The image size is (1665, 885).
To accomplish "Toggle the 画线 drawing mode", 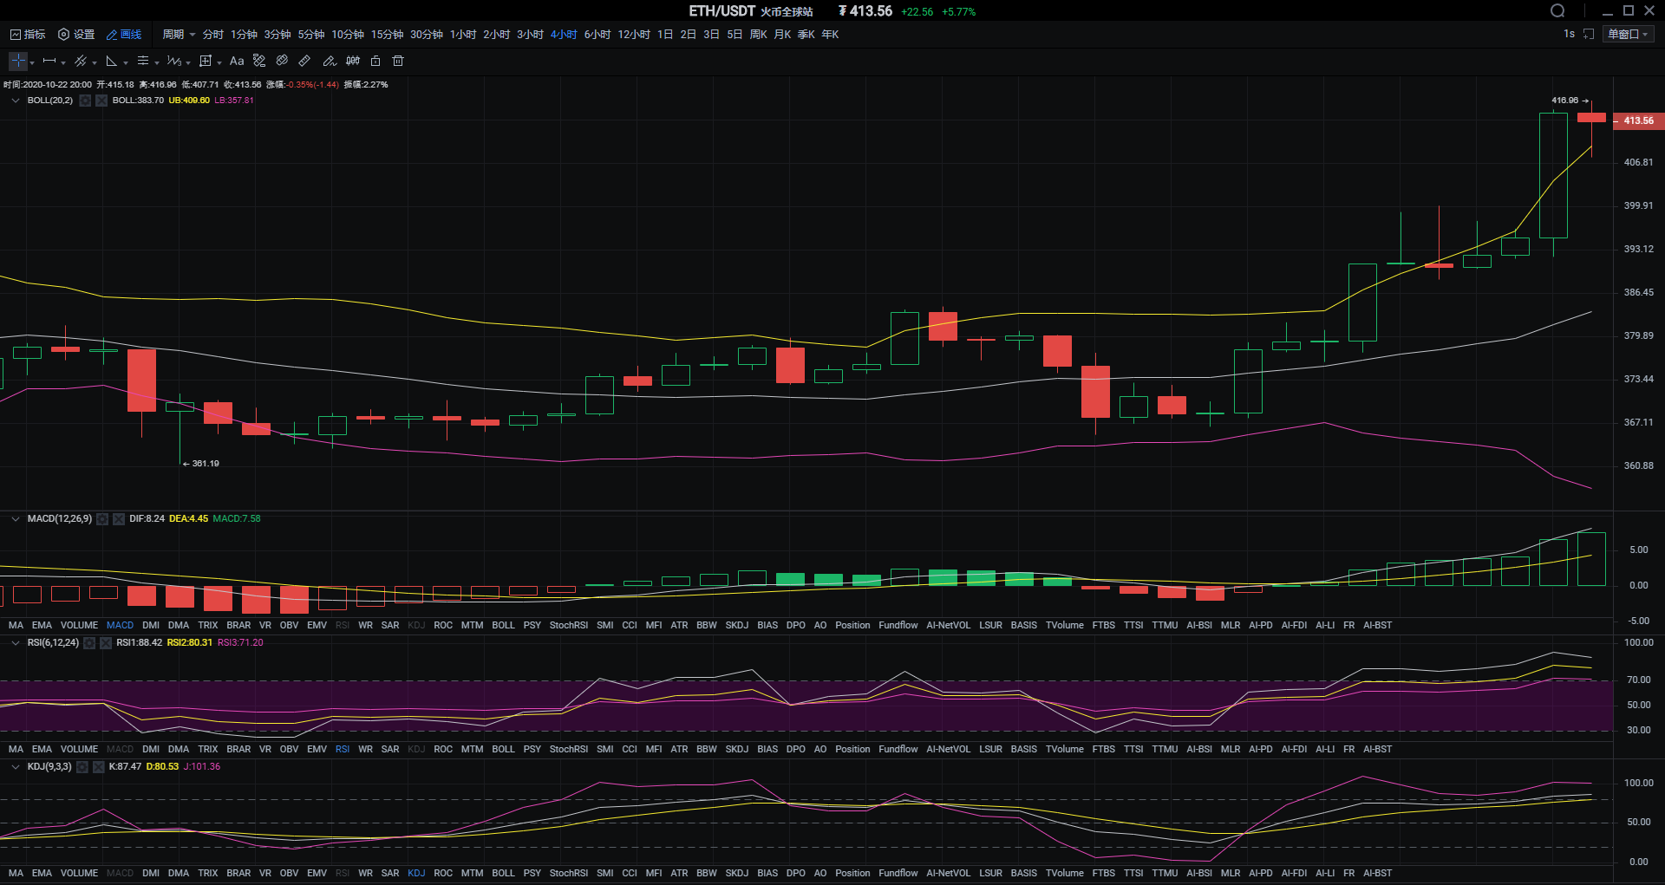I will pyautogui.click(x=124, y=34).
